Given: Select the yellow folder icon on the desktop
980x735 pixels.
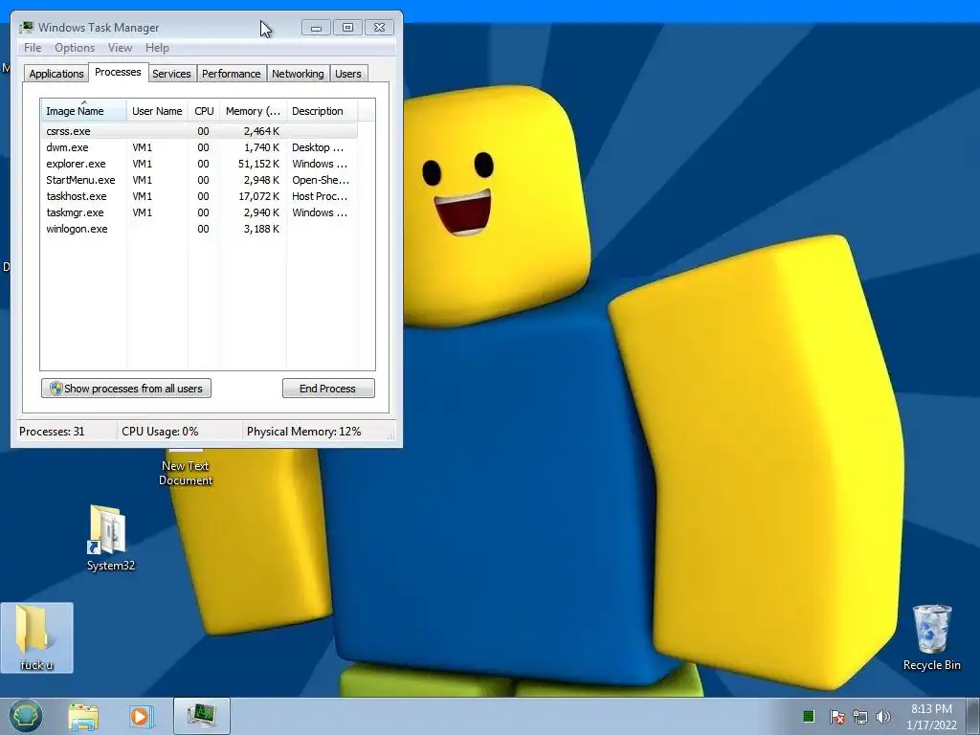Looking at the screenshot, I should pyautogui.click(x=36, y=637).
